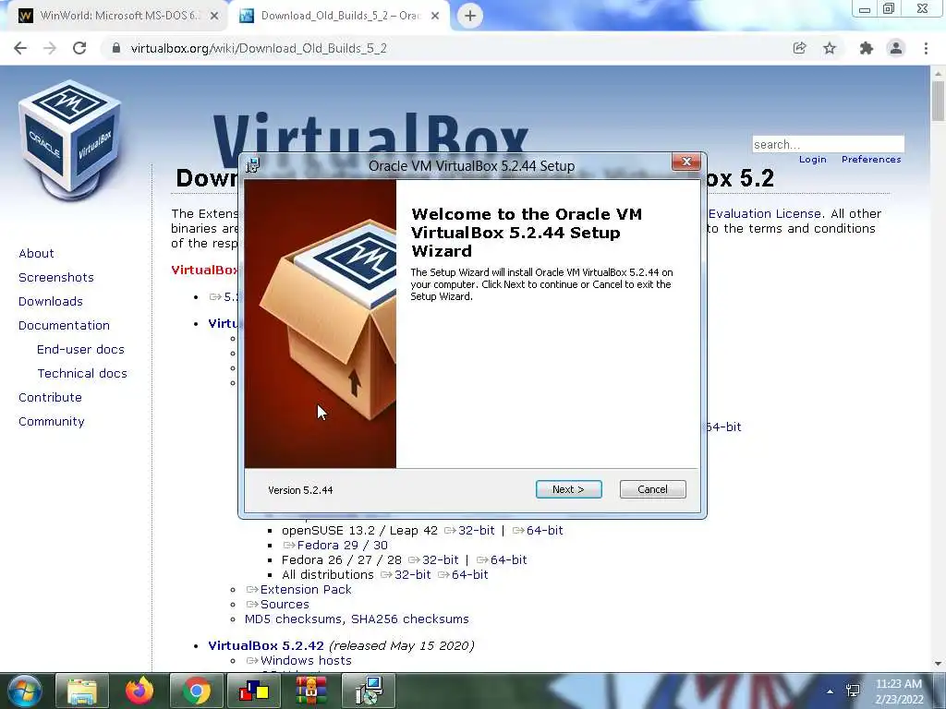Open the Extension Pack link
This screenshot has height=709, width=946.
pyautogui.click(x=305, y=590)
